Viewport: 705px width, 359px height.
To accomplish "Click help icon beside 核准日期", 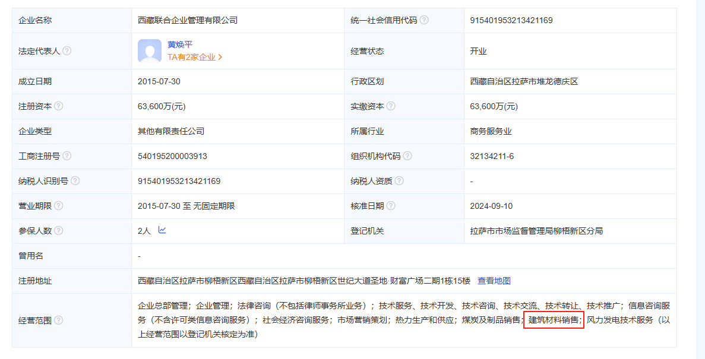I will click(391, 206).
